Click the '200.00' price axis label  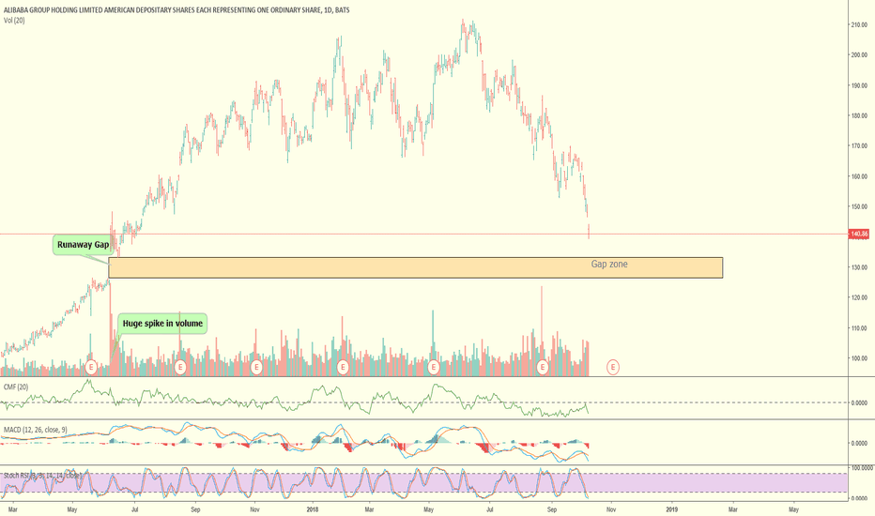859,55
